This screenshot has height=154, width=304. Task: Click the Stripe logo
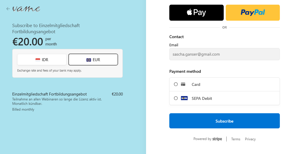pos(217,139)
